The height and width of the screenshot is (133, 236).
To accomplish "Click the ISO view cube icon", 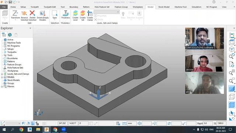I will [232, 49].
